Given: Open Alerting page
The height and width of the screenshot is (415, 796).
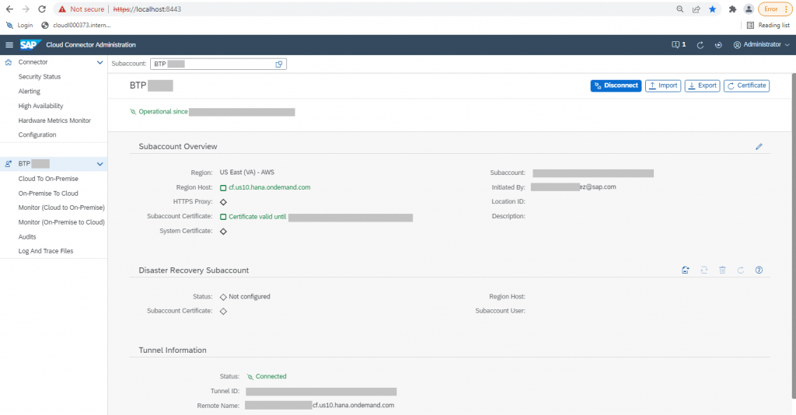Looking at the screenshot, I should pos(30,92).
